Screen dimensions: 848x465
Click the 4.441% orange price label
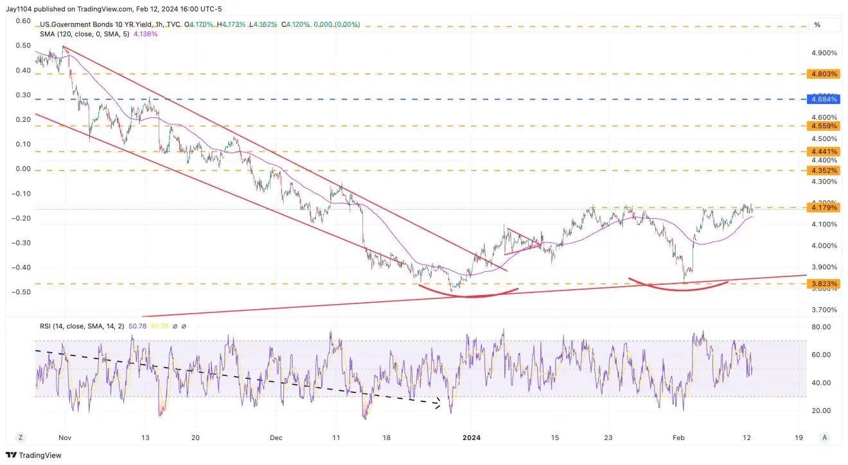[x=824, y=151]
